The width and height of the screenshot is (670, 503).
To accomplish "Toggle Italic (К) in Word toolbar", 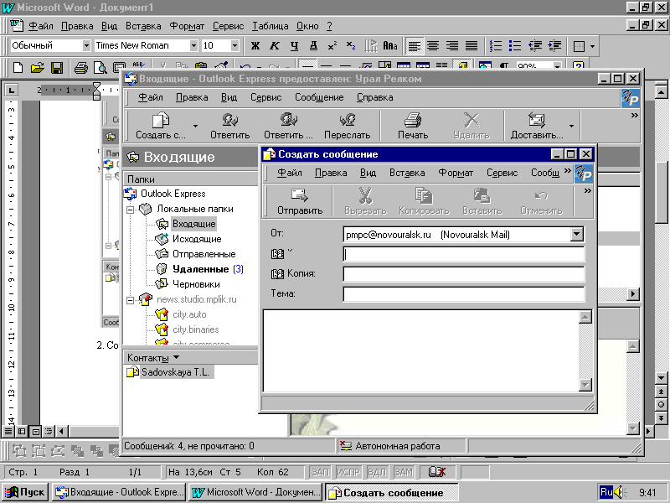I will click(275, 46).
